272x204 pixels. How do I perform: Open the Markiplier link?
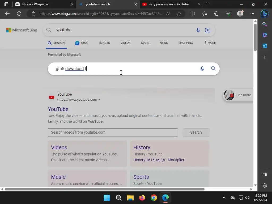point(176,160)
